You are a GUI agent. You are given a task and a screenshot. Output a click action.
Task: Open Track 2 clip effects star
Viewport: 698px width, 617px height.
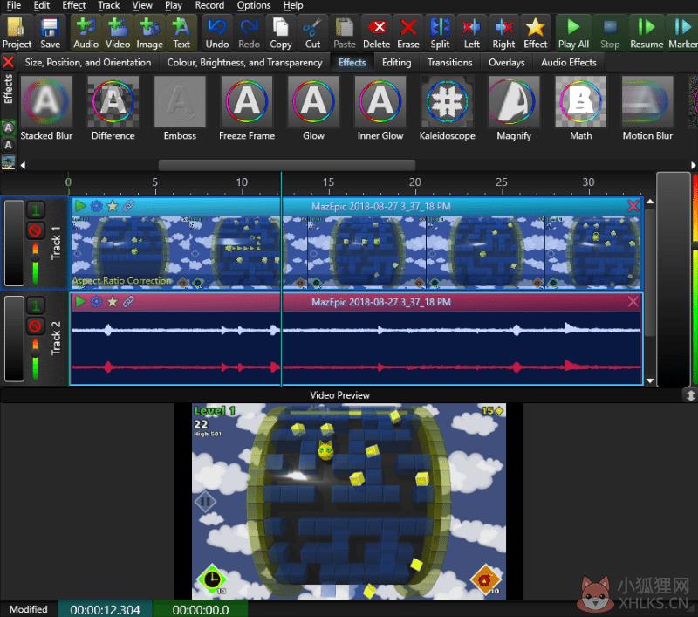(113, 302)
